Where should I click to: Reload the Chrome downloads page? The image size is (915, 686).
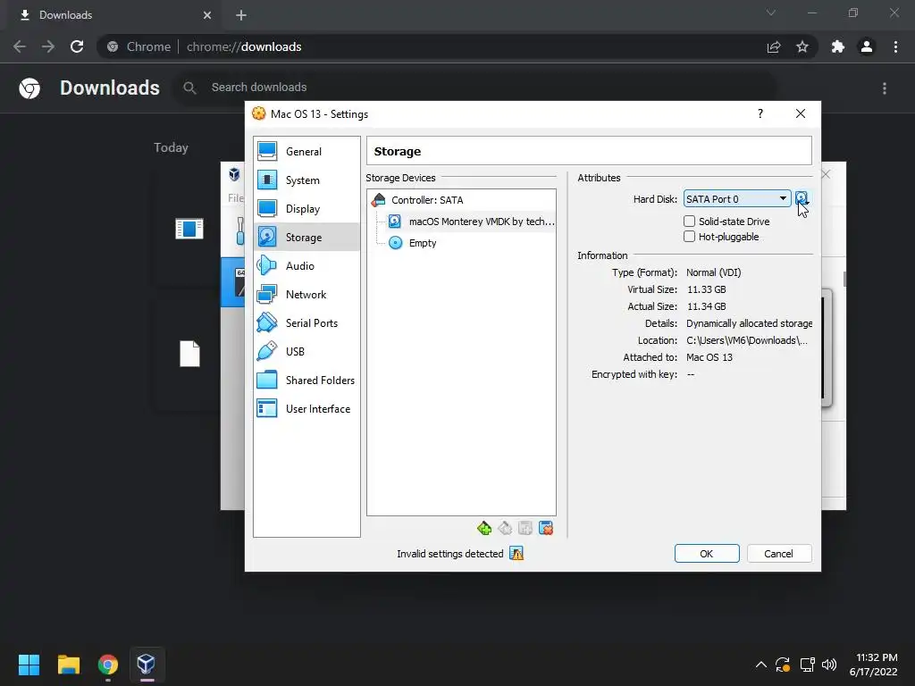click(x=77, y=46)
